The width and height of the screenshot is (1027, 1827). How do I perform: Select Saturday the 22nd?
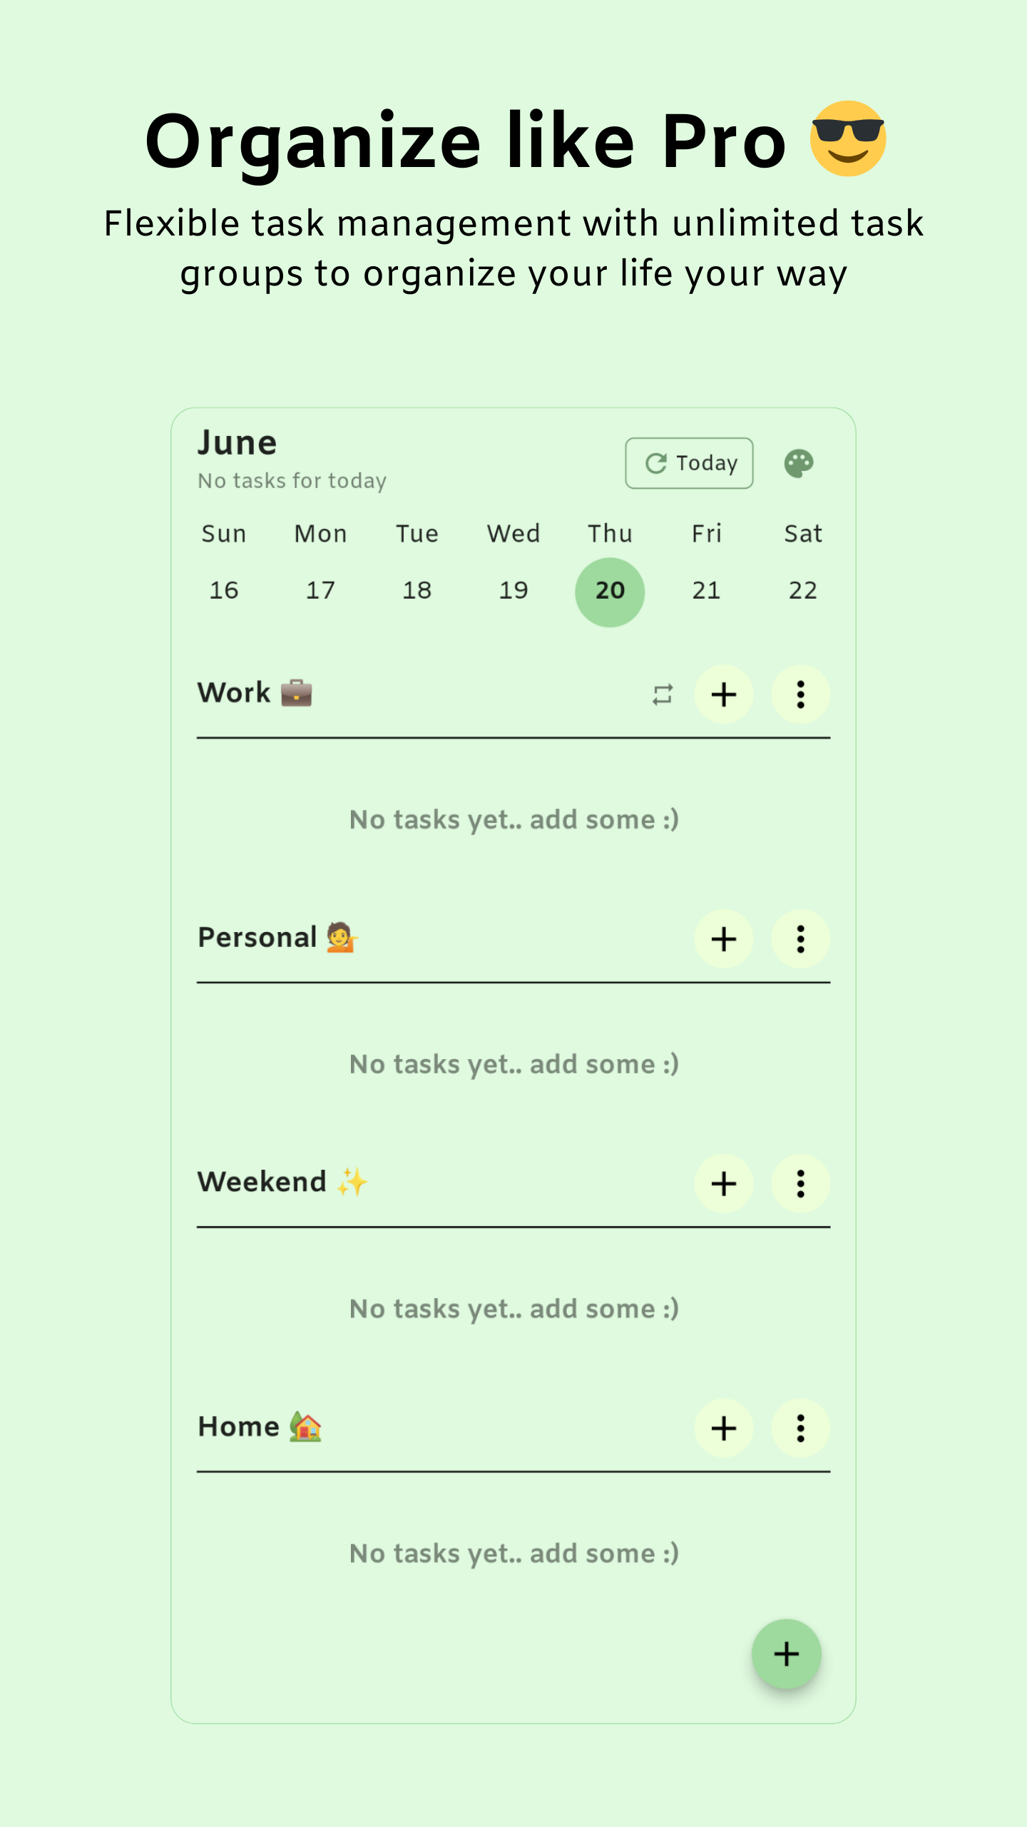(803, 591)
